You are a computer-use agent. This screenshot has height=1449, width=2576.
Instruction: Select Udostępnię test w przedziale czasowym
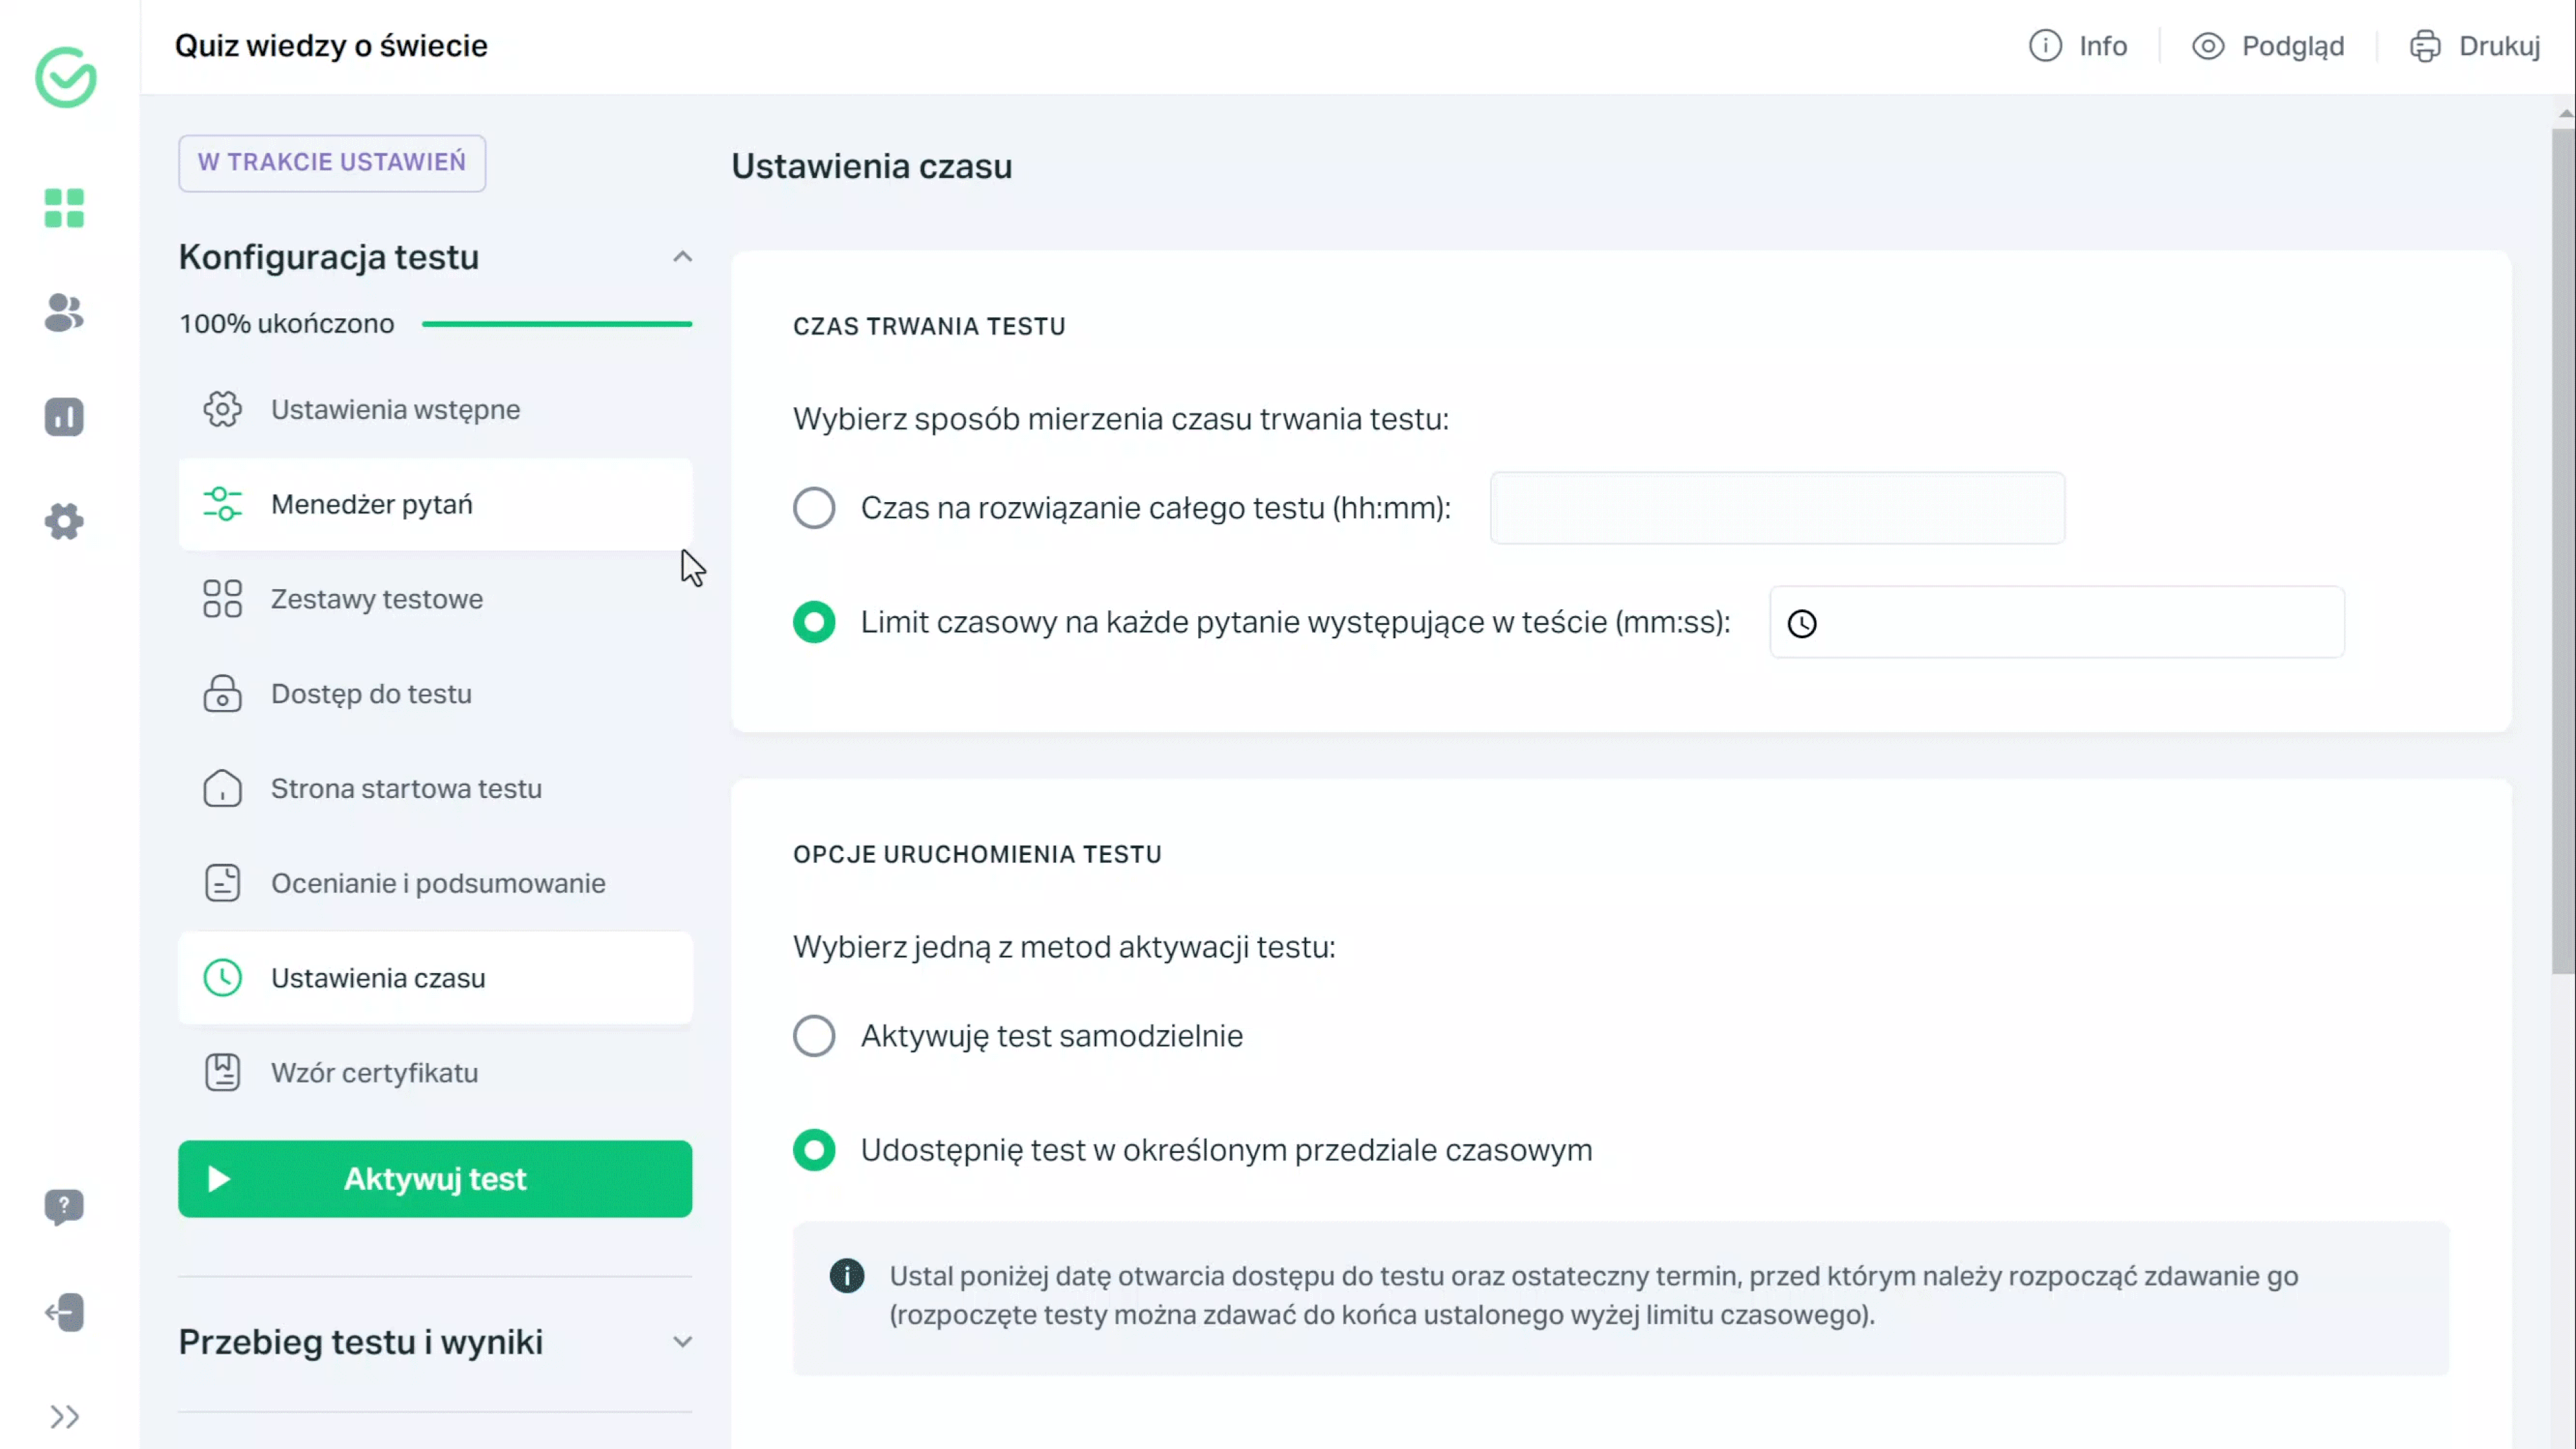click(x=814, y=1150)
